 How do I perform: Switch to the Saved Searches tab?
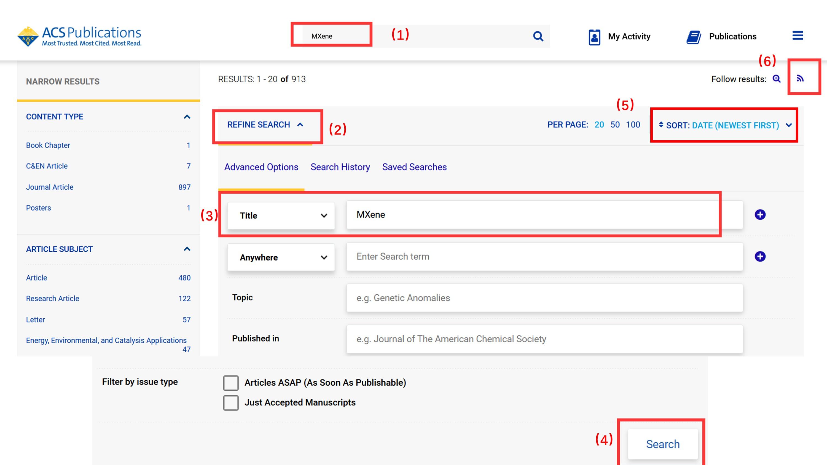click(414, 167)
